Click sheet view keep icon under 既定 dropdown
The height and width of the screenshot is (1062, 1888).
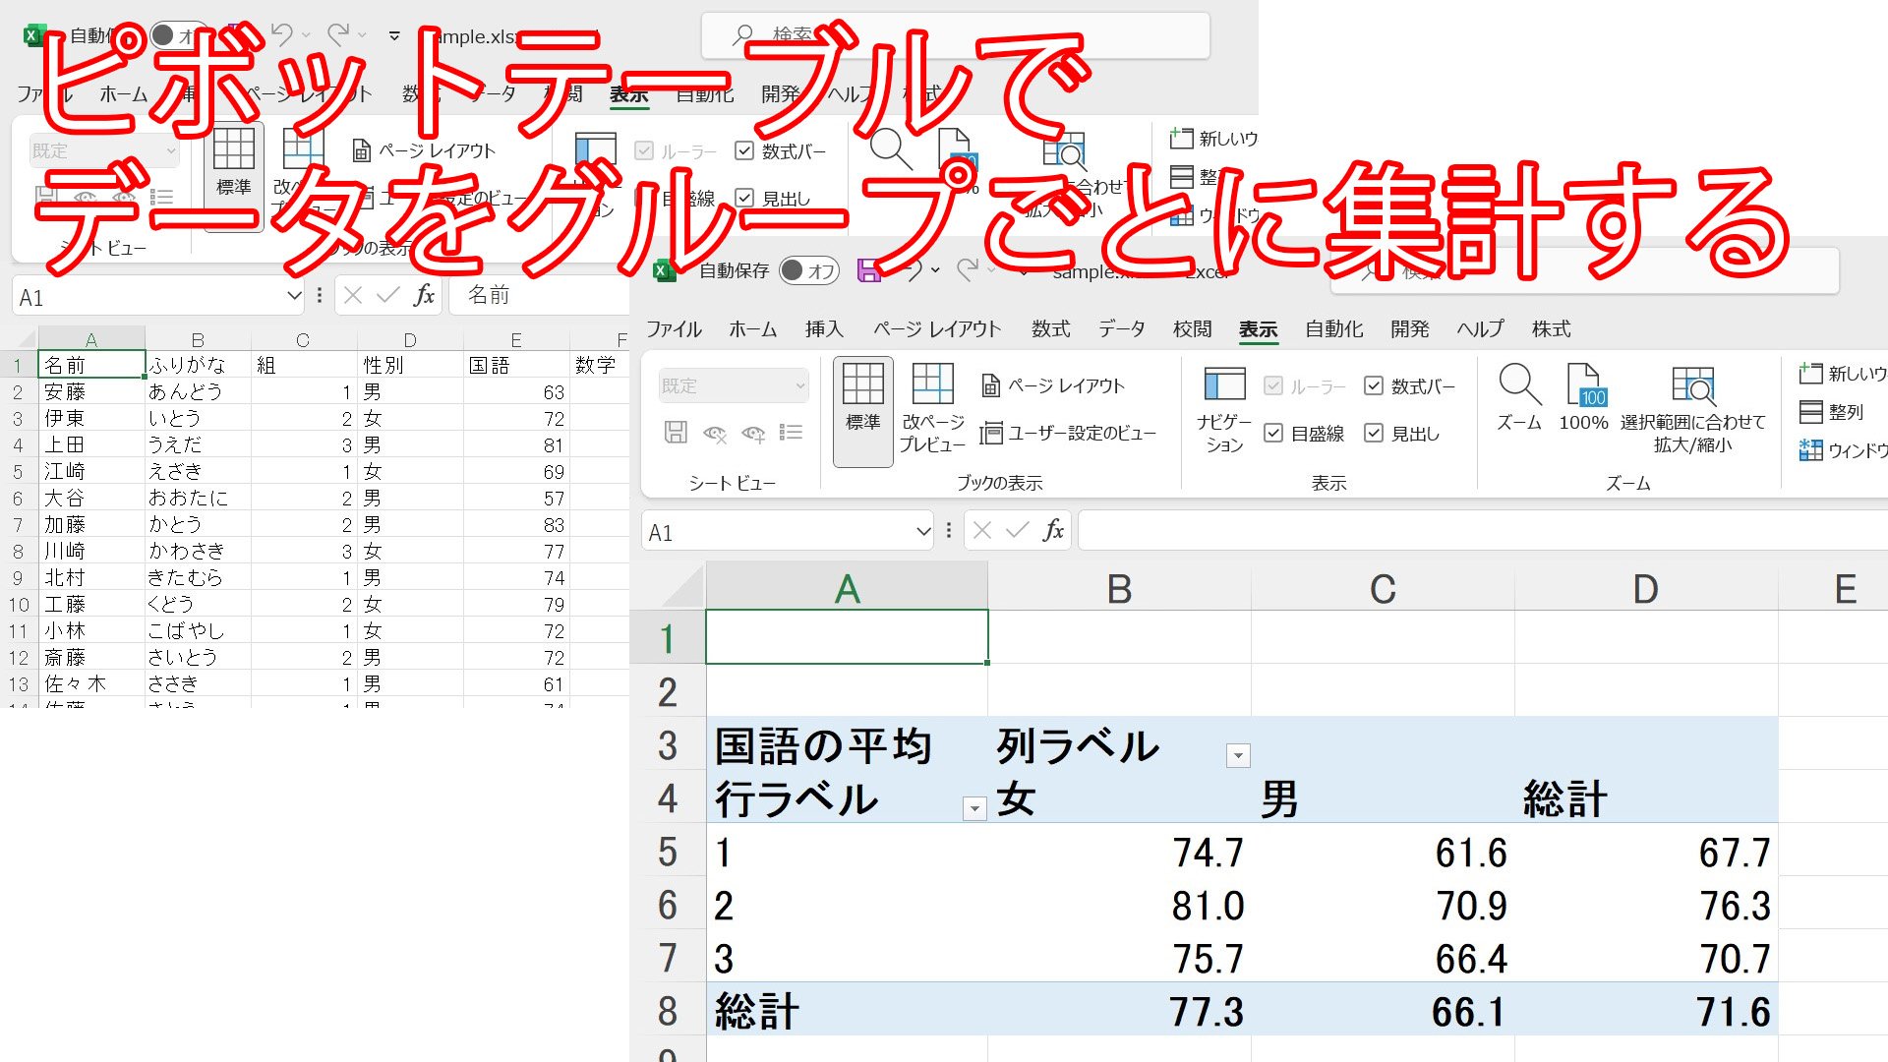[x=676, y=433]
